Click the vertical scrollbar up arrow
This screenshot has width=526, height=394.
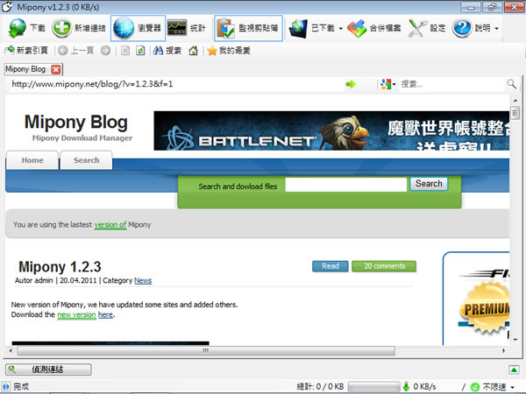515,100
